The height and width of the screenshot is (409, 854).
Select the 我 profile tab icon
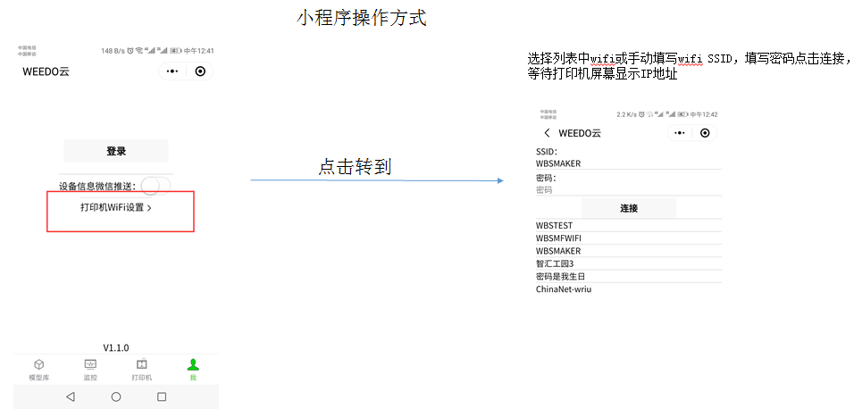193,364
